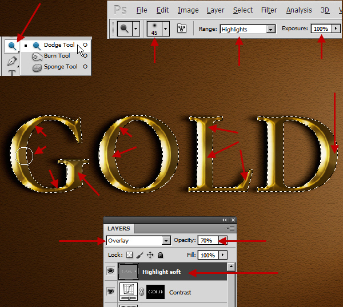Toggle the brush panel icon in options bar
Viewport: 343px width, 307px height.
[183, 28]
